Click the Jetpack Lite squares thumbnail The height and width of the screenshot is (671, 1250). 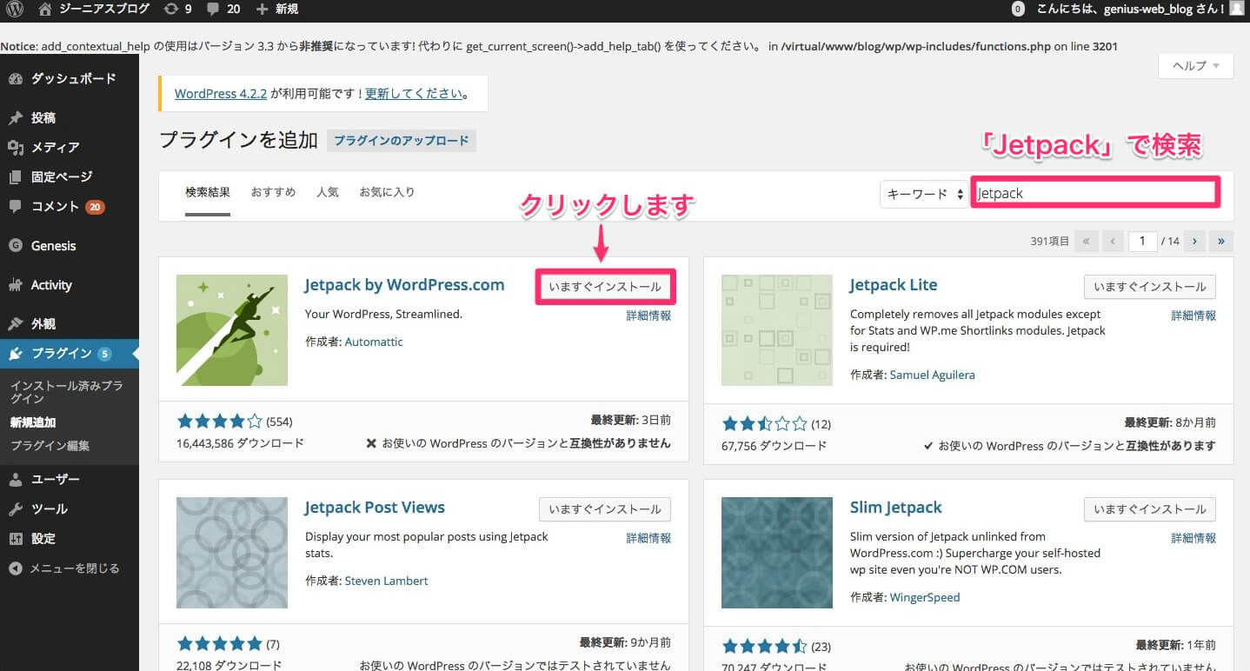777,330
